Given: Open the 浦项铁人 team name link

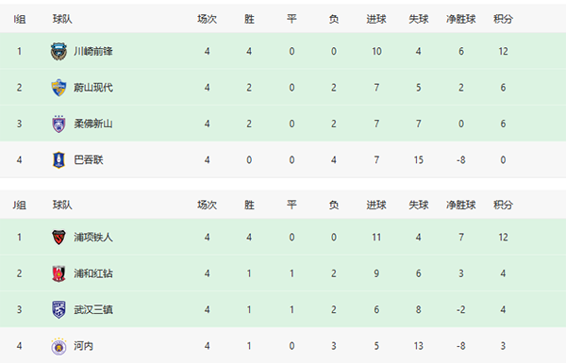Looking at the screenshot, I should pyautogui.click(x=93, y=238).
